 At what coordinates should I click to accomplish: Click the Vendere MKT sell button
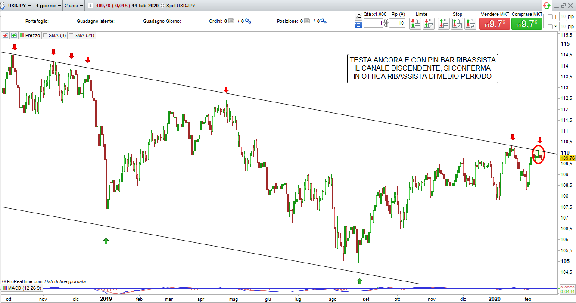pos(495,24)
